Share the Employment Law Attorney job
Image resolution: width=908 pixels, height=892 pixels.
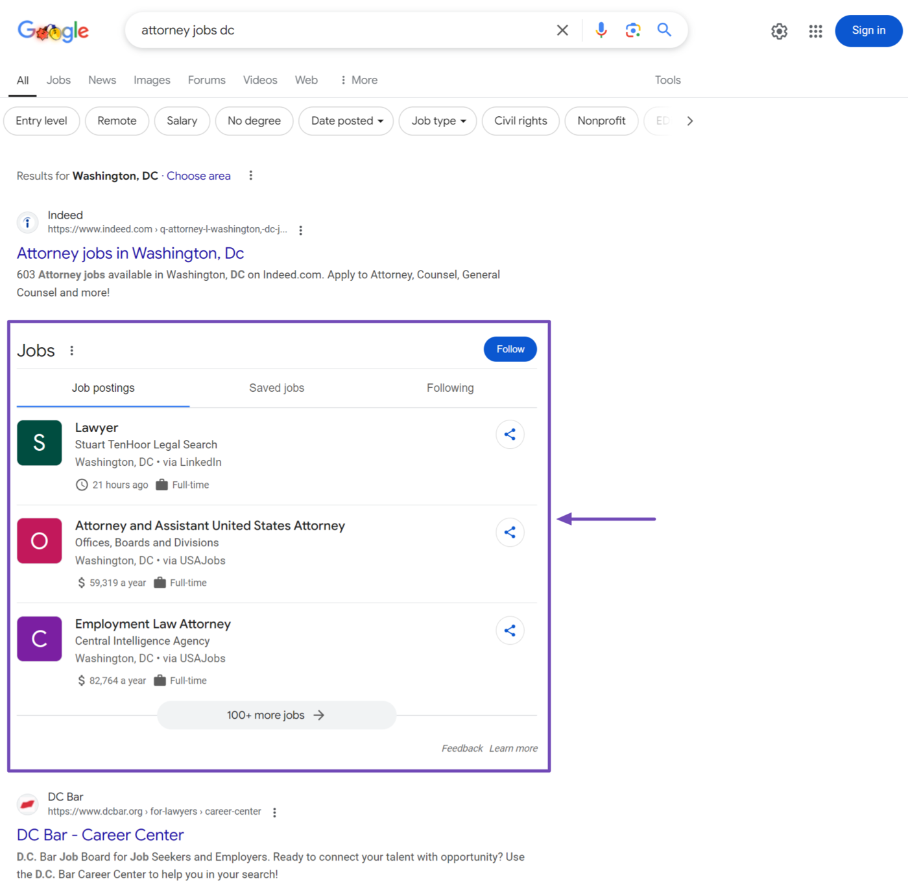510,631
